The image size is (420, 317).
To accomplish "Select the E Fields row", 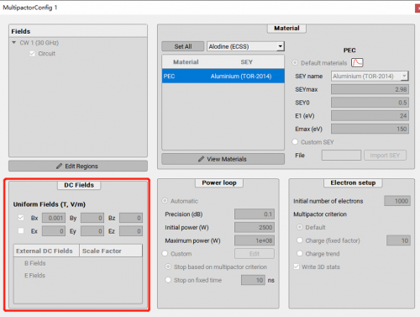I will (34, 276).
